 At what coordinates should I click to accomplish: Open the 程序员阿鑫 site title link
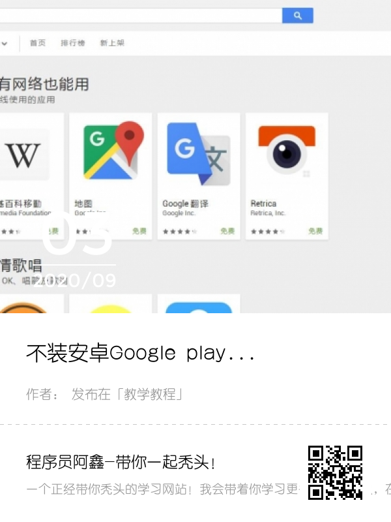(x=121, y=462)
